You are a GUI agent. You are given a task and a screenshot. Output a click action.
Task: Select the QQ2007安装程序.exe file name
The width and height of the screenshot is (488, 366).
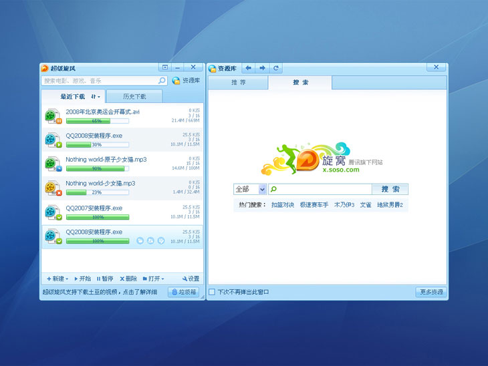click(x=94, y=208)
